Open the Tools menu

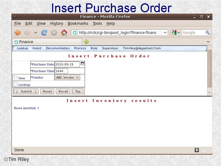tap(97, 23)
